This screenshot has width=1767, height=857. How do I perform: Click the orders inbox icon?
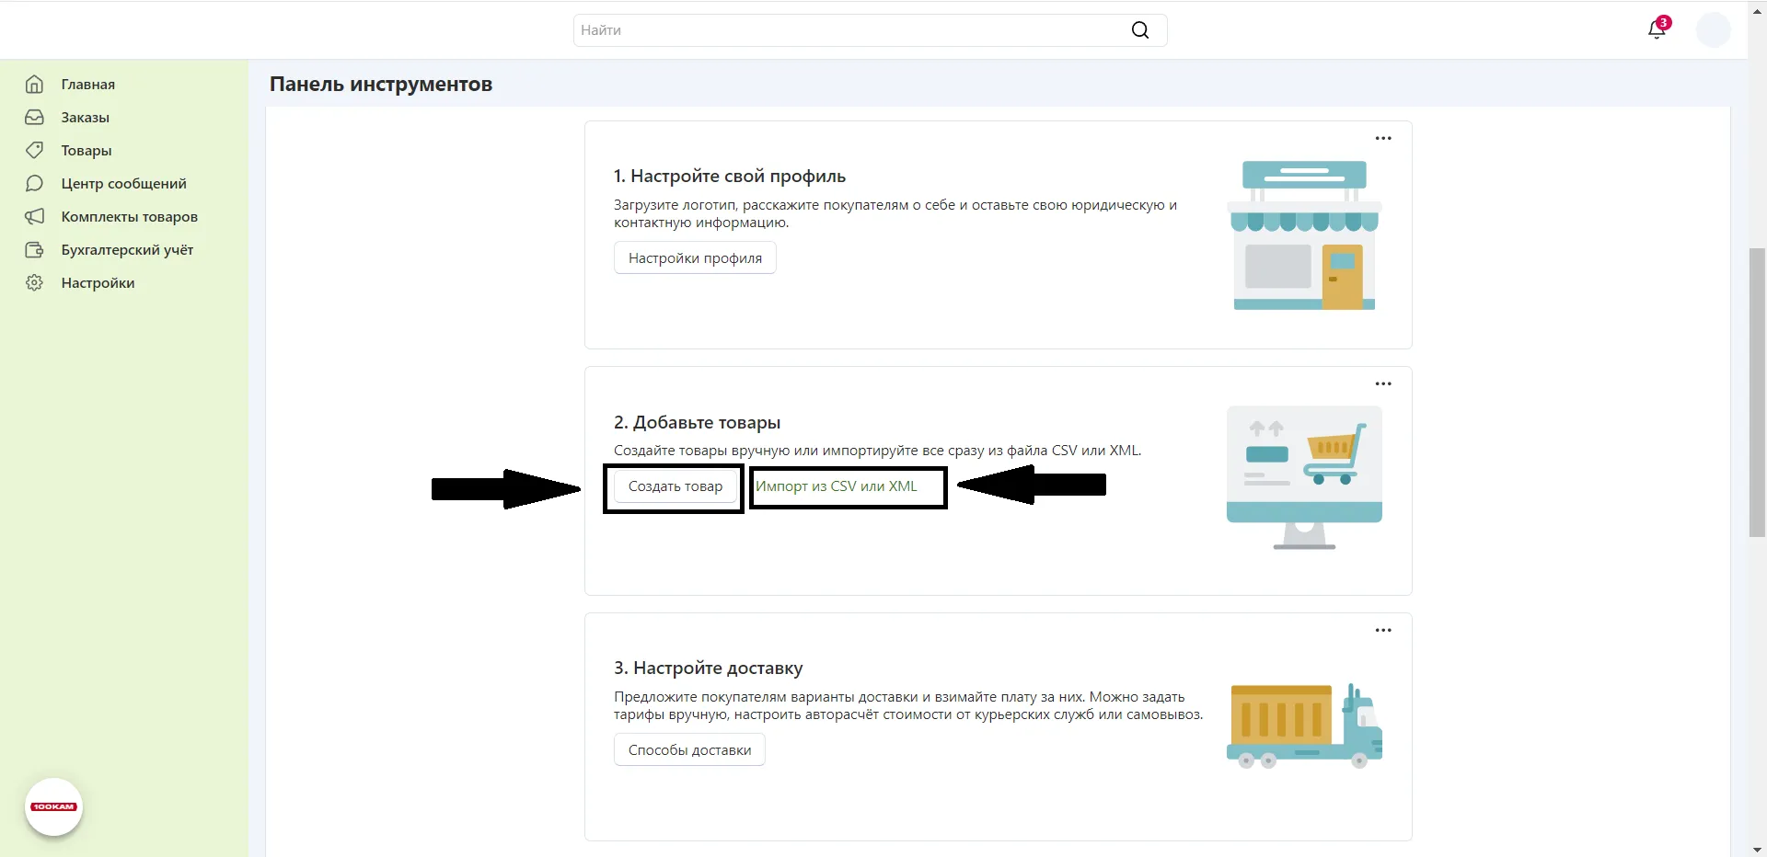click(x=34, y=118)
